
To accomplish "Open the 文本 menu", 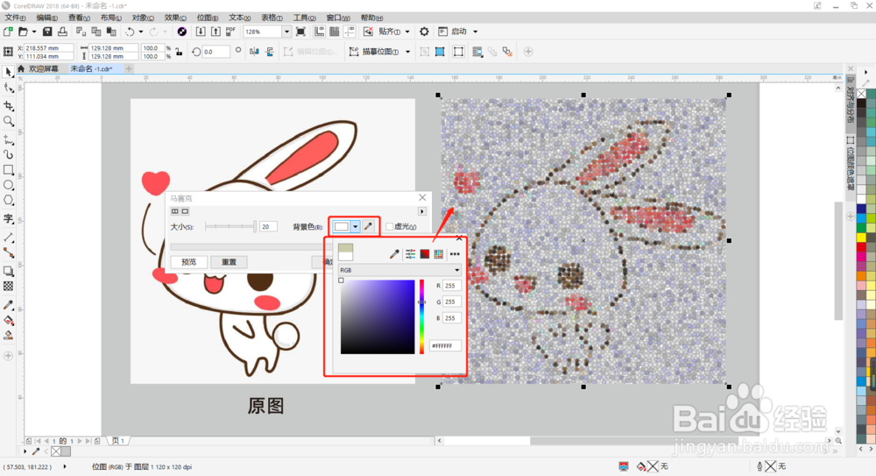I will click(x=240, y=18).
